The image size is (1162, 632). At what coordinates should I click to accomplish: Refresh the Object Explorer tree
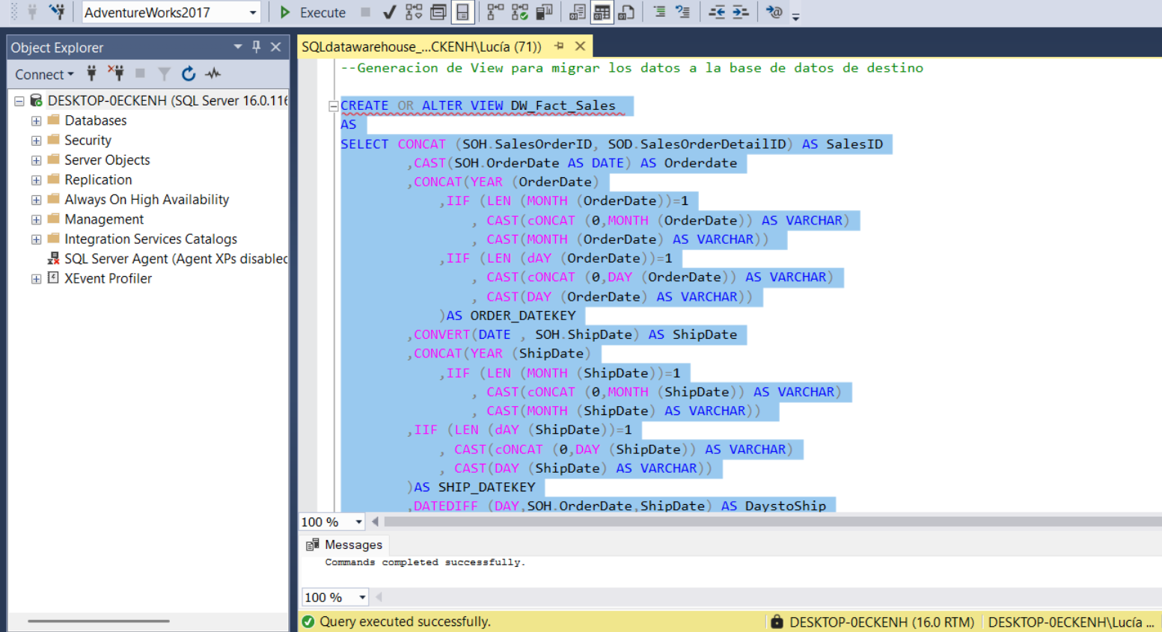click(189, 73)
